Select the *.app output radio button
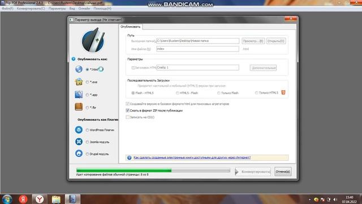The height and width of the screenshot is (204, 362). point(87,95)
